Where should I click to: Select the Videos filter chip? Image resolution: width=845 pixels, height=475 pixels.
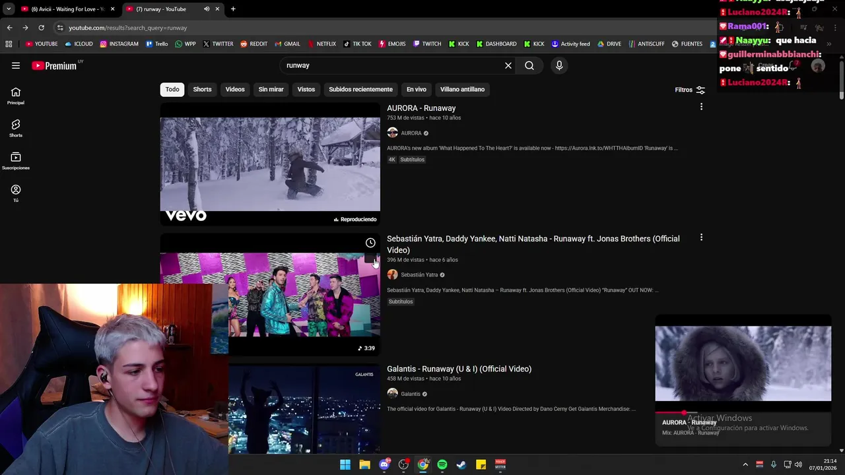[235, 89]
